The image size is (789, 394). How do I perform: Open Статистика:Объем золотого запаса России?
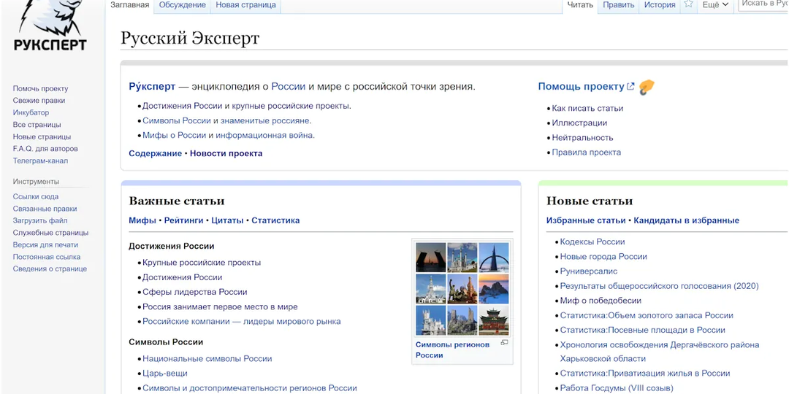tap(647, 316)
